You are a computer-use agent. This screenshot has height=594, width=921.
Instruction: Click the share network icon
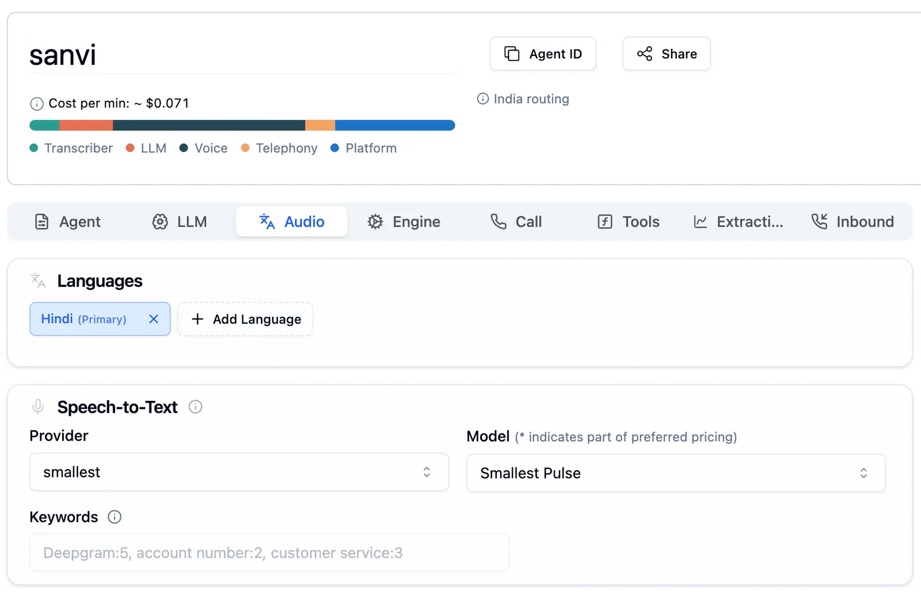click(645, 53)
